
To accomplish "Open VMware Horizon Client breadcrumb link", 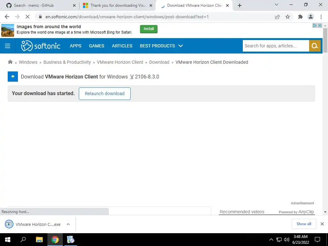I will tap(120, 62).
